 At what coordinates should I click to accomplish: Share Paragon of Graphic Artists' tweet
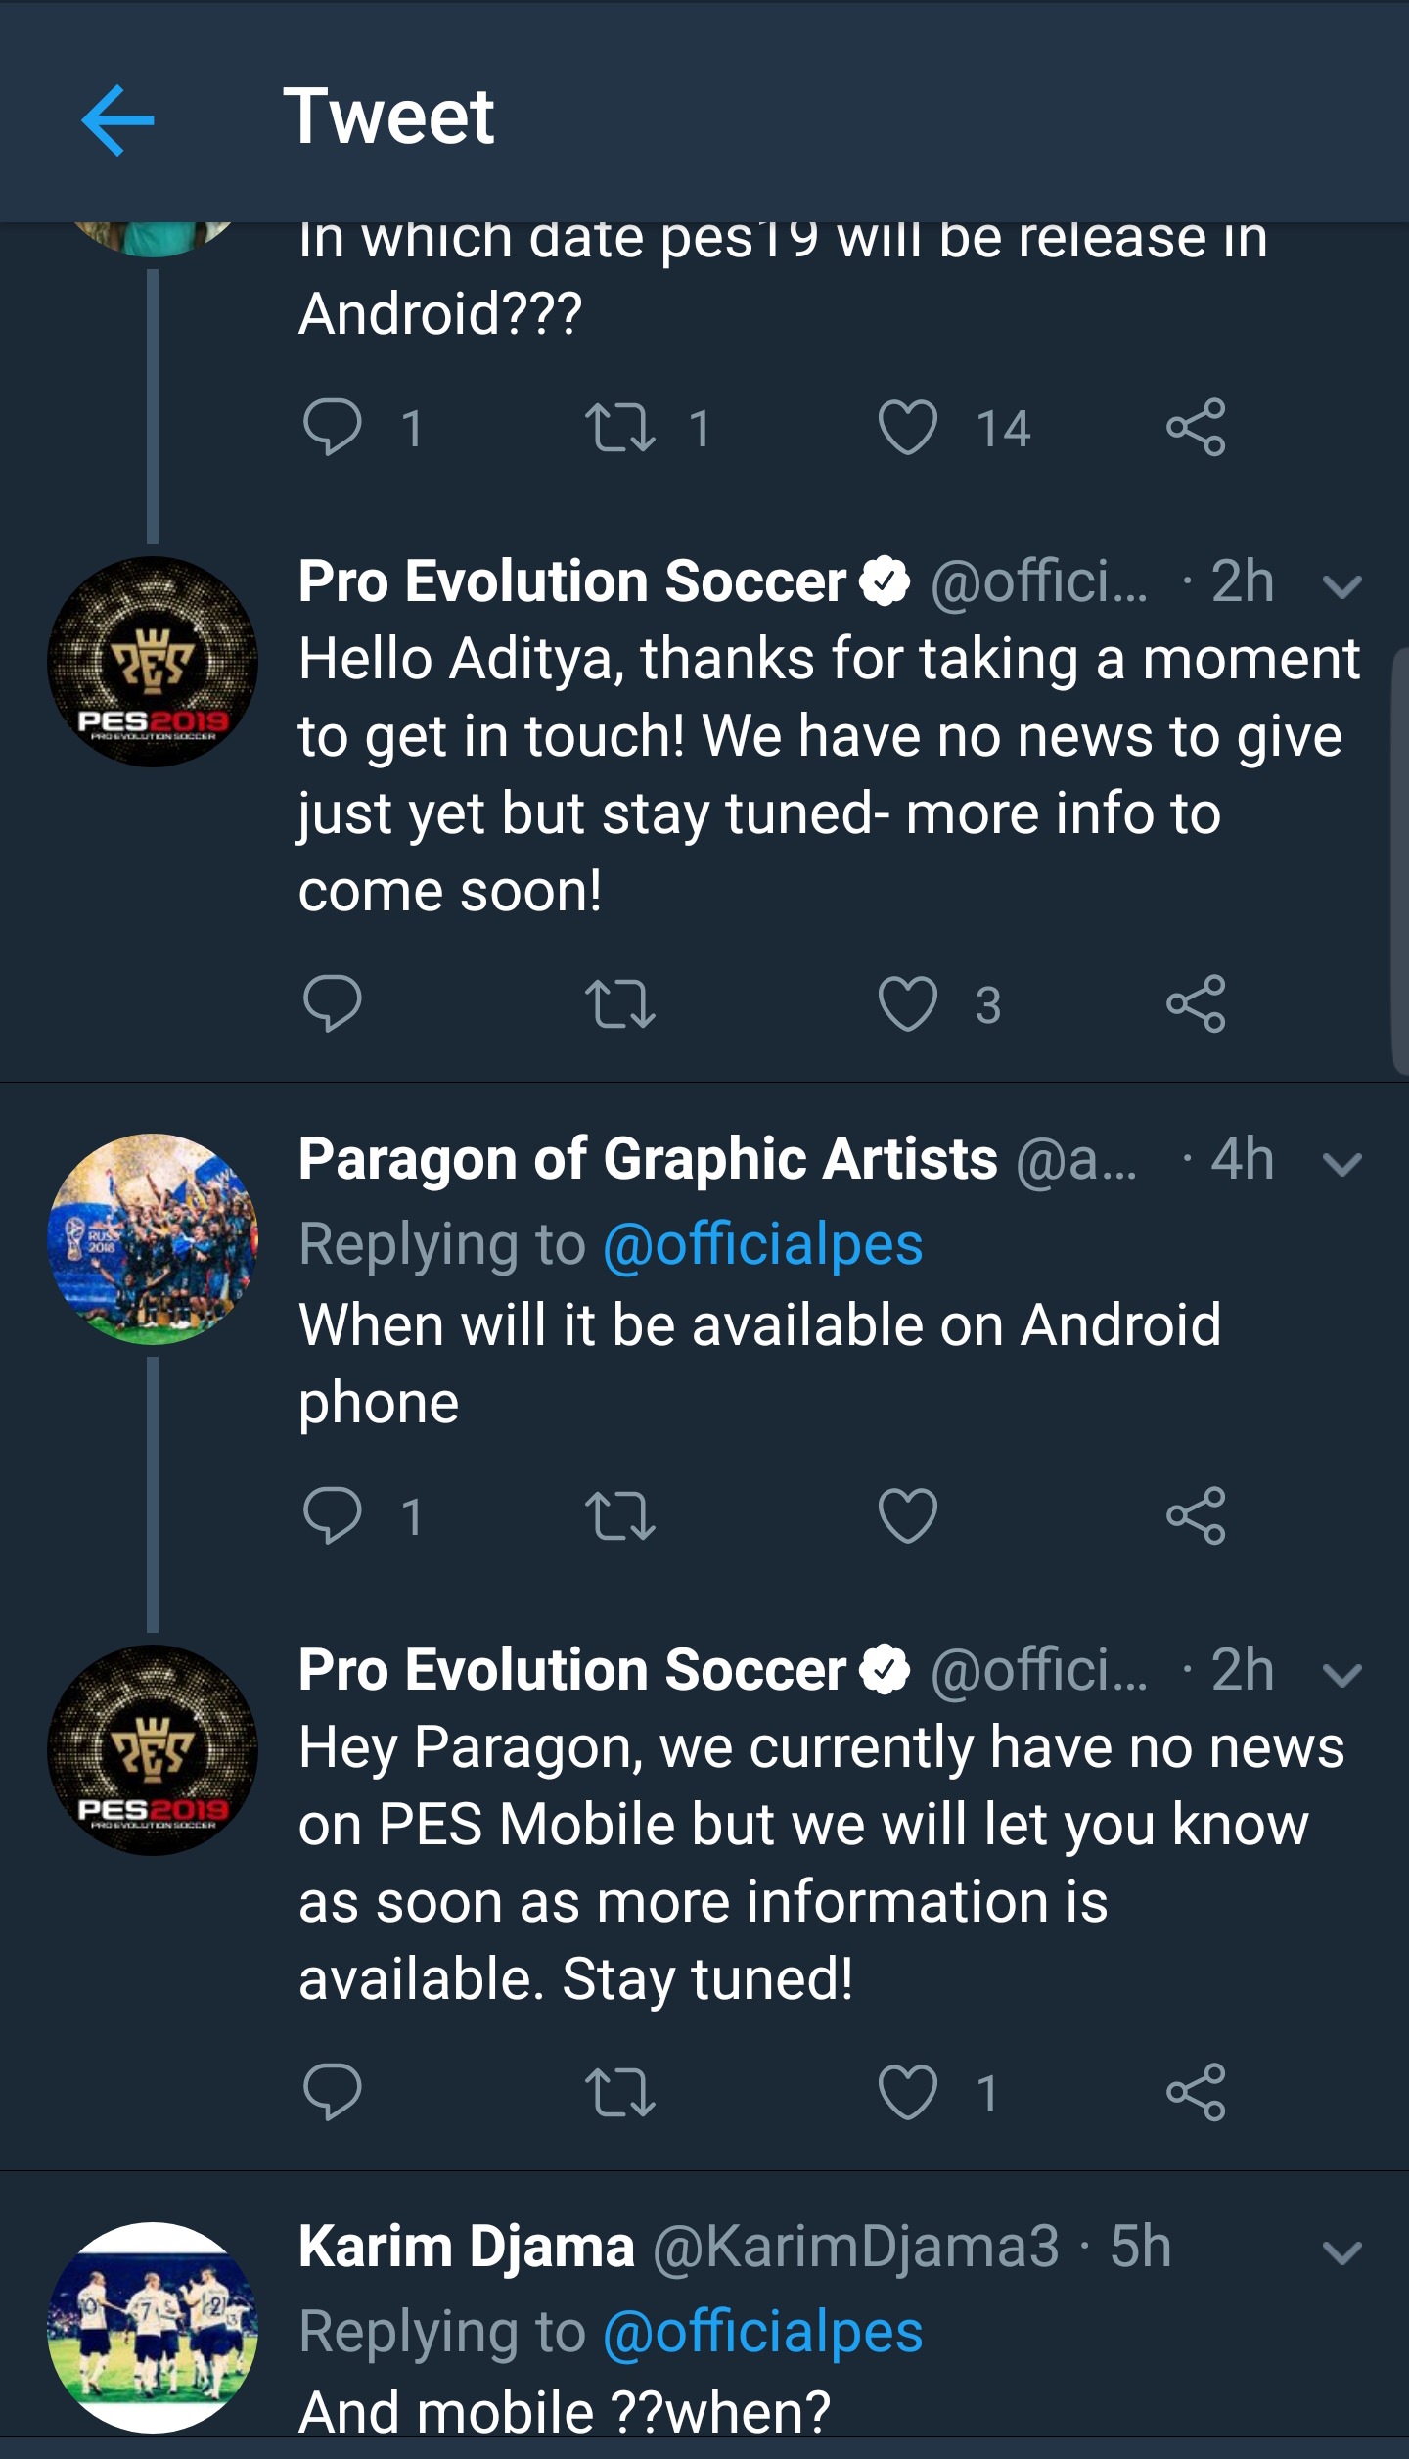(1196, 1515)
